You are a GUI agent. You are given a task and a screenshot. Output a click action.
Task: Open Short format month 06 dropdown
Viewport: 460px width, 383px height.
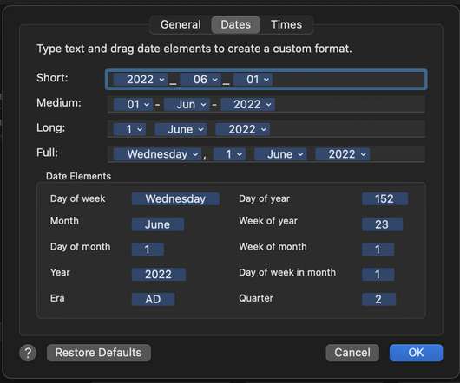point(200,80)
